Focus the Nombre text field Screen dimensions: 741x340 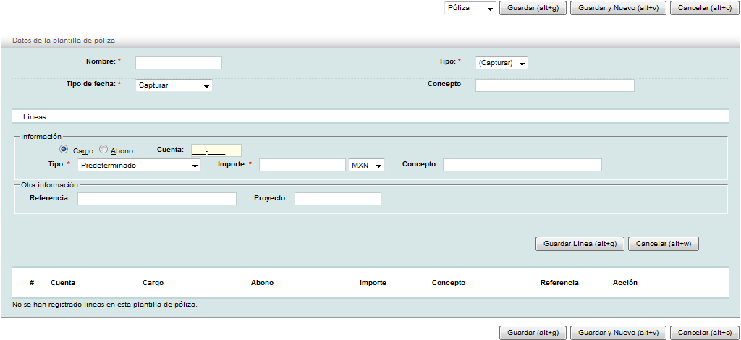point(178,63)
